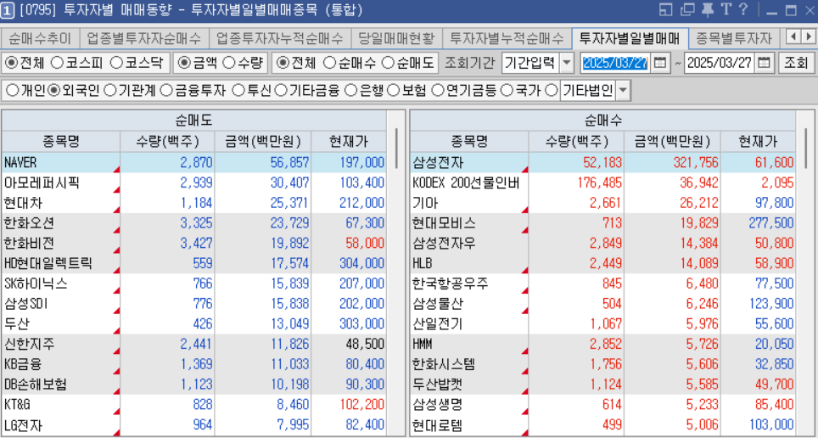Open help with the question mark icon
This screenshot has height=438, width=818.
(x=743, y=9)
